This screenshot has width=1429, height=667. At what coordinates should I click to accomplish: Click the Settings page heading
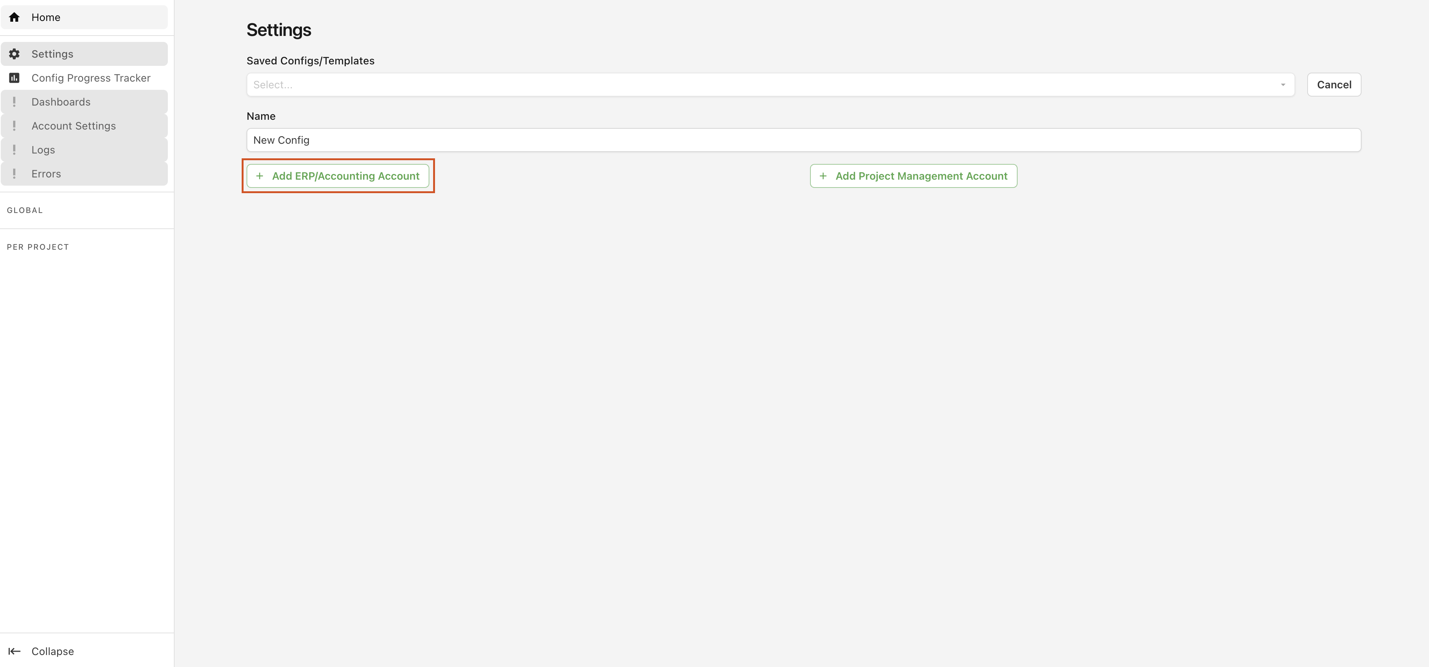click(x=278, y=30)
